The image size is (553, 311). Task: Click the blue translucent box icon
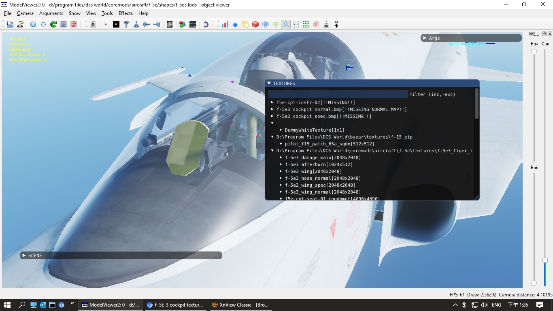click(x=266, y=24)
